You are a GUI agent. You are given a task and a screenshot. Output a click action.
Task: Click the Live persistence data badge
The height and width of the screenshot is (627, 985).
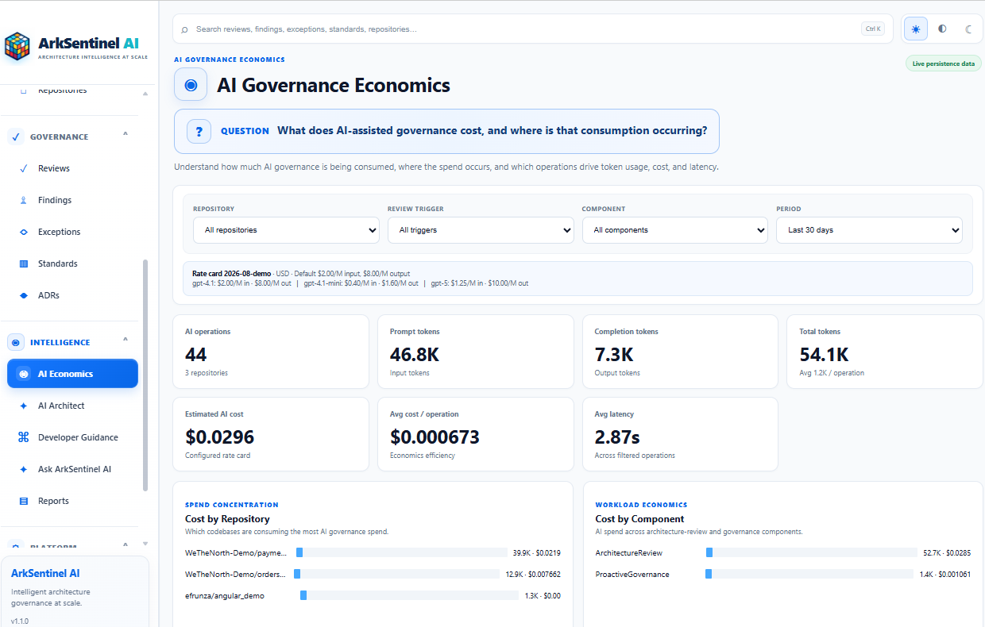coord(943,63)
